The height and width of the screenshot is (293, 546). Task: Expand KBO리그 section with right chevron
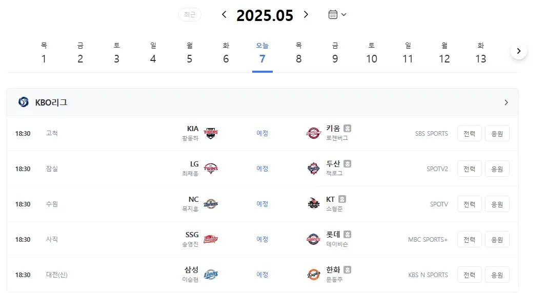pos(507,102)
